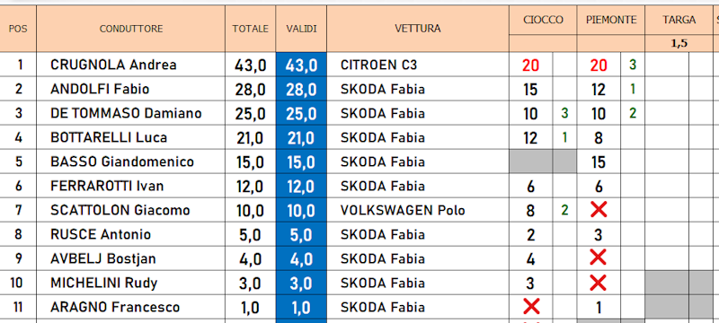Click the TARGA header cell
This screenshot has height=323, width=719.
[x=679, y=20]
